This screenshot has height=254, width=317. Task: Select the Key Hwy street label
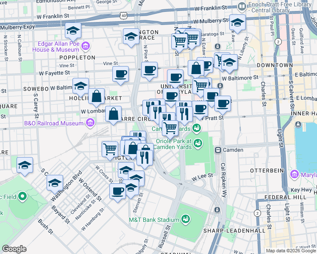pyautogui.click(x=301, y=190)
